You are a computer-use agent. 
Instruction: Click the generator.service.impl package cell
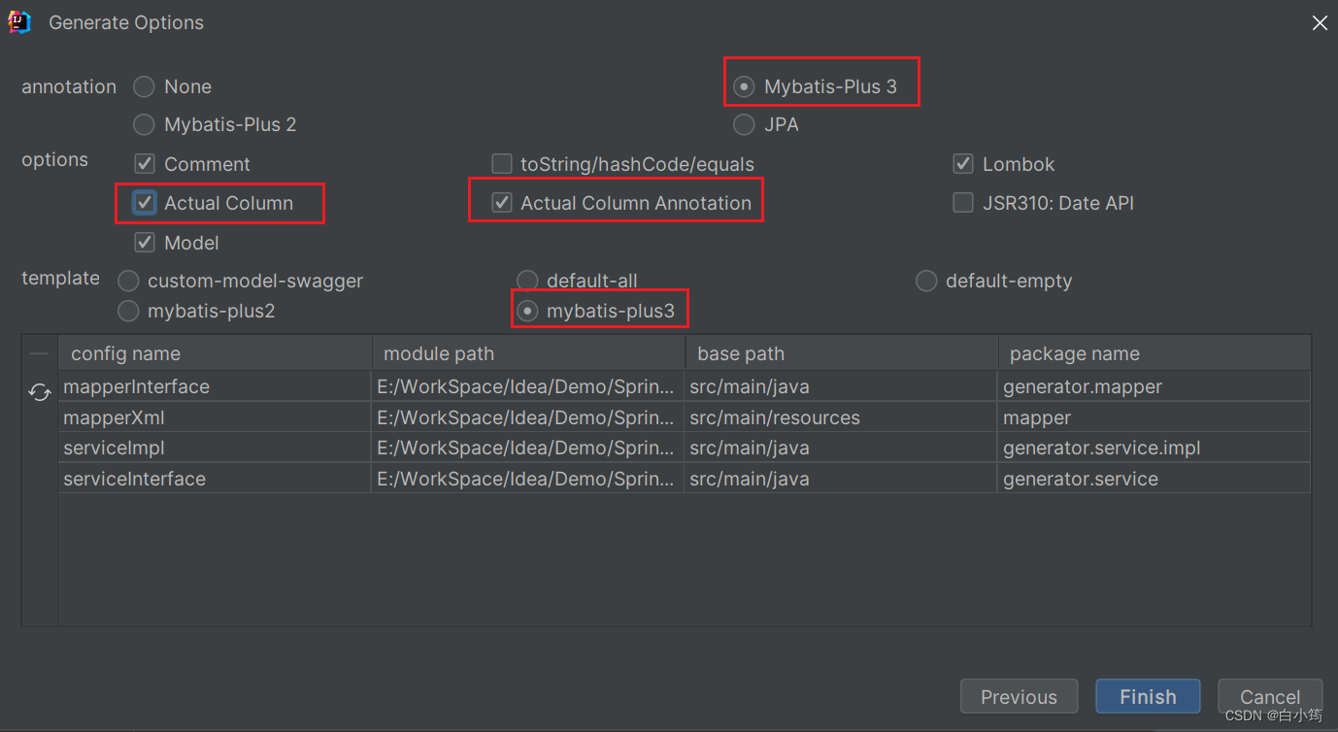coord(1154,449)
